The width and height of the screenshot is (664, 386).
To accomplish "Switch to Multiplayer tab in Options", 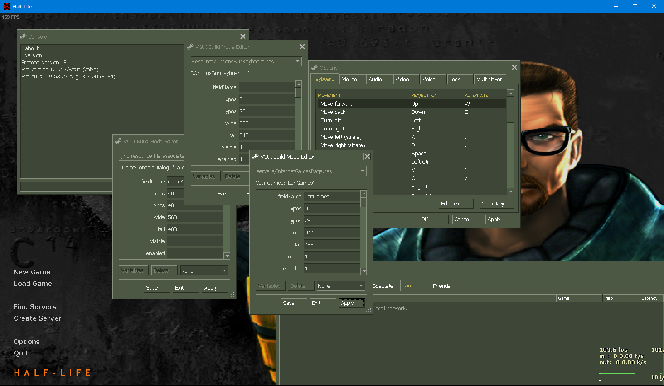I will pos(490,79).
